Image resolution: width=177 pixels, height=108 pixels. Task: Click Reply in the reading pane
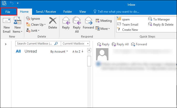click(103, 44)
